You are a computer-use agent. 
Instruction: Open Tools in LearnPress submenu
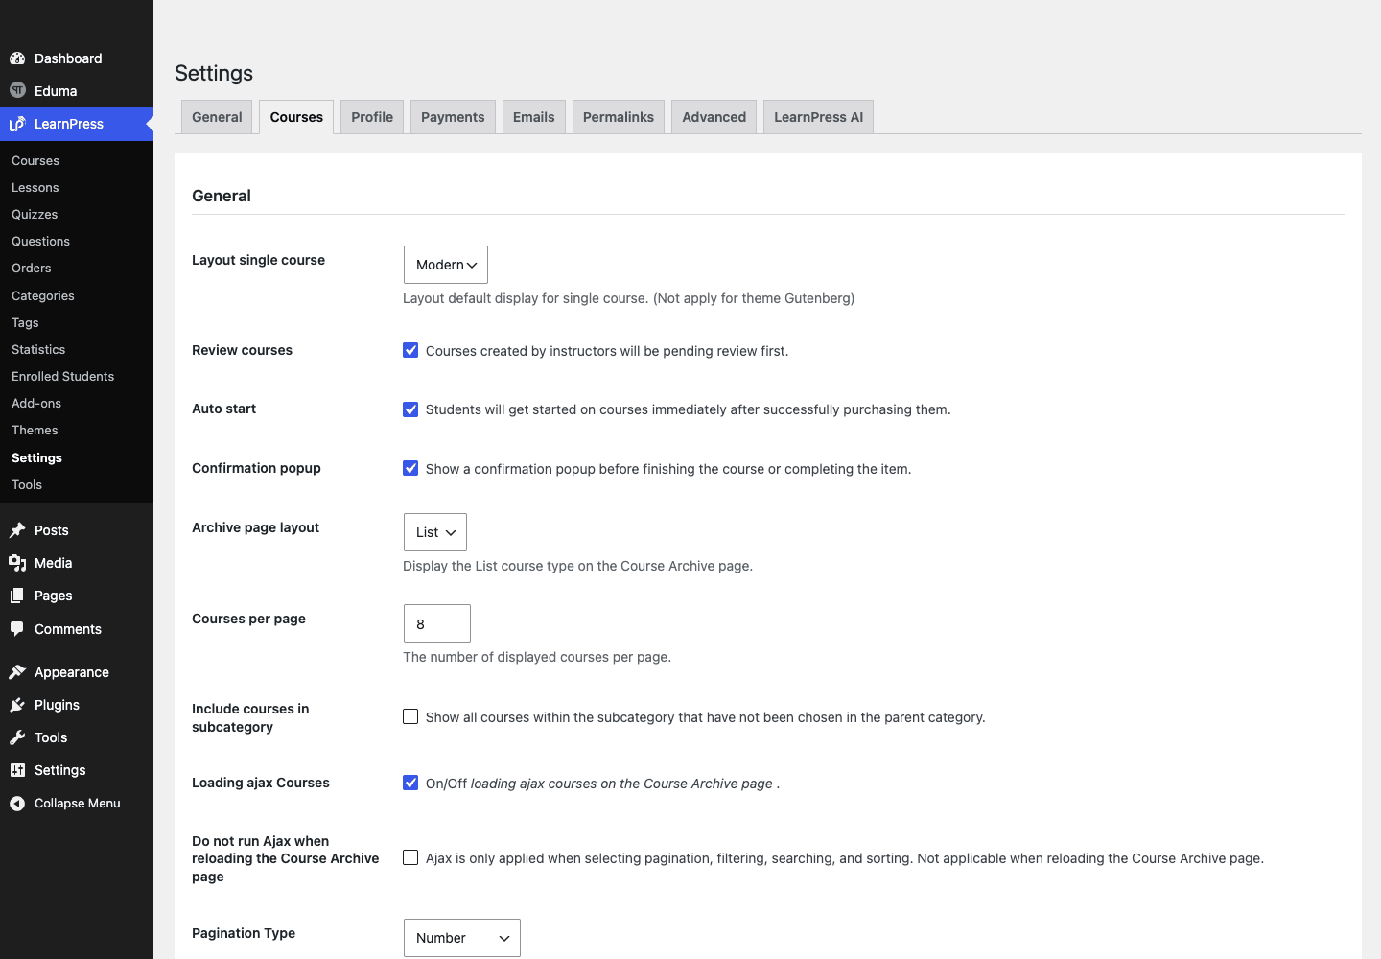point(77,484)
